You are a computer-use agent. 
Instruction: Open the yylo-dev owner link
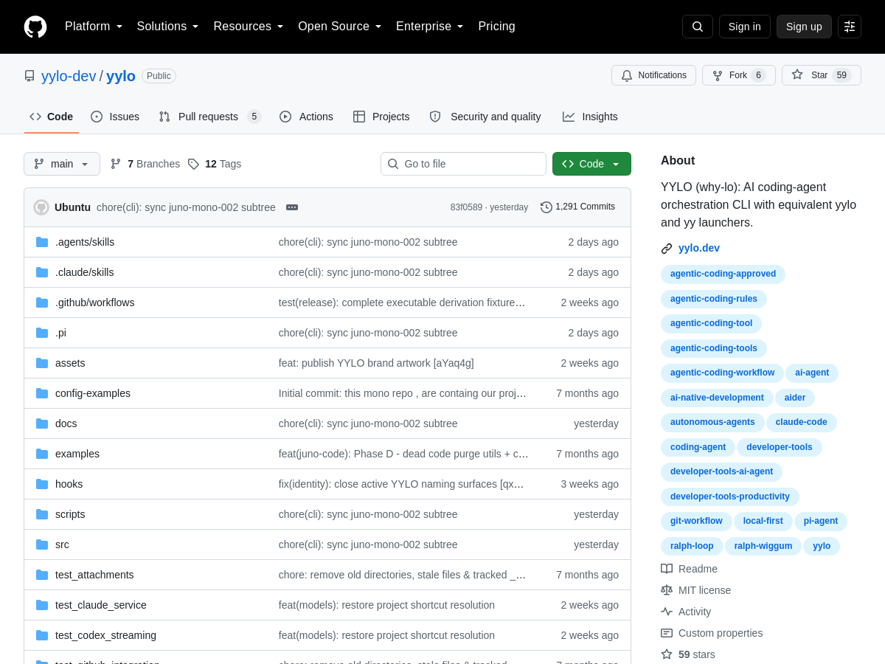point(69,76)
